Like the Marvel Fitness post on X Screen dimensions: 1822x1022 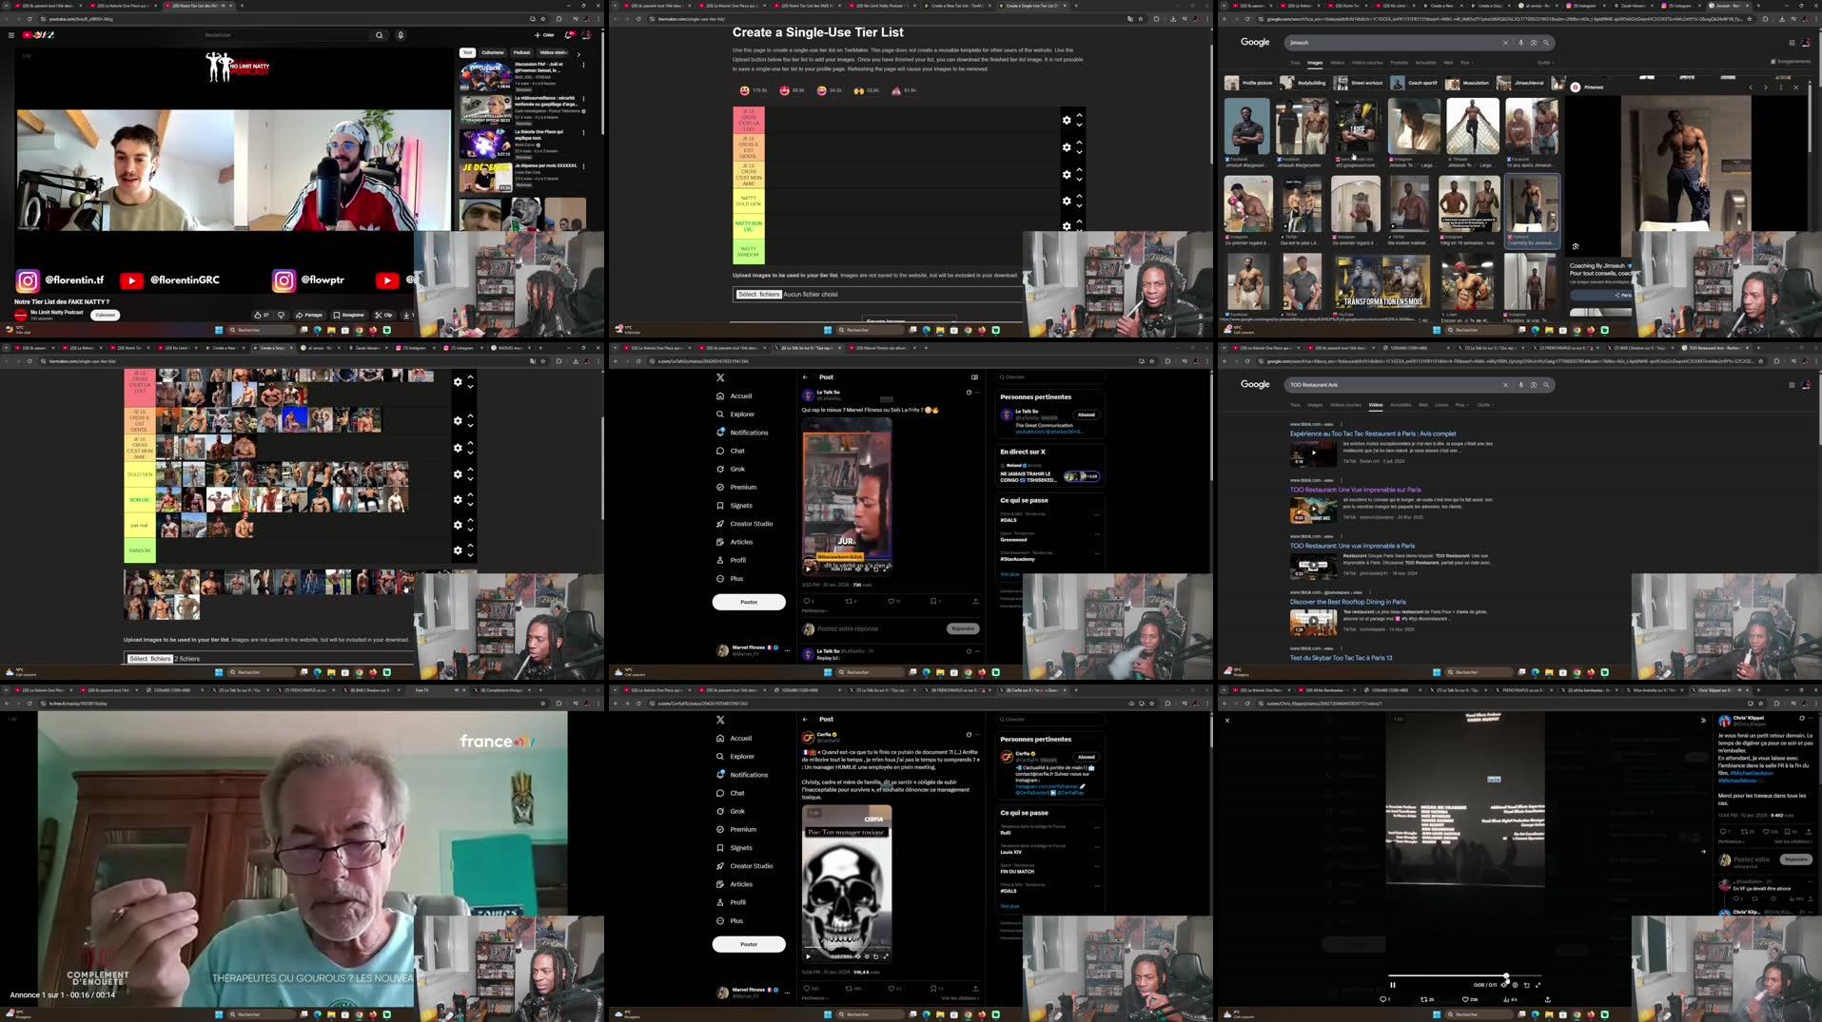pos(892,601)
